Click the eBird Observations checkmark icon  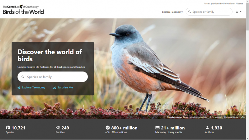(x=108, y=128)
